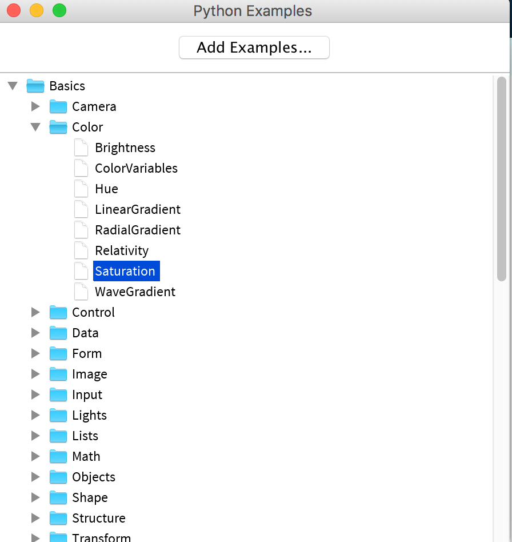Click the vertical scrollbar thumb

[x=502, y=179]
